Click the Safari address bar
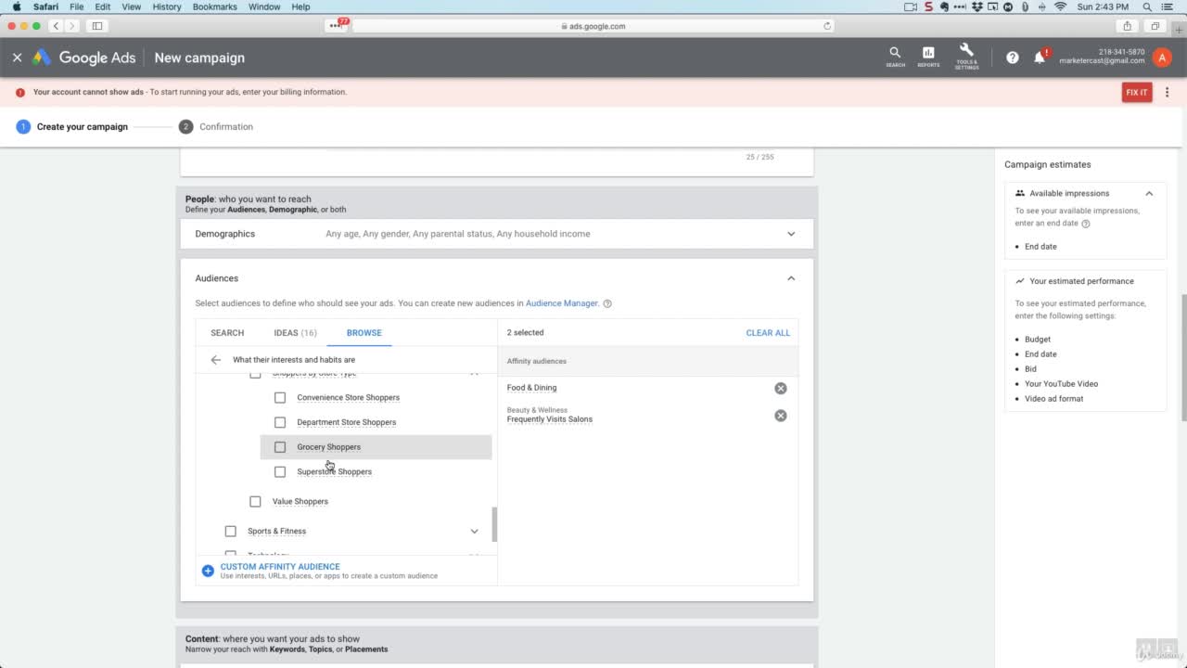The height and width of the screenshot is (668, 1187). pyautogui.click(x=593, y=26)
